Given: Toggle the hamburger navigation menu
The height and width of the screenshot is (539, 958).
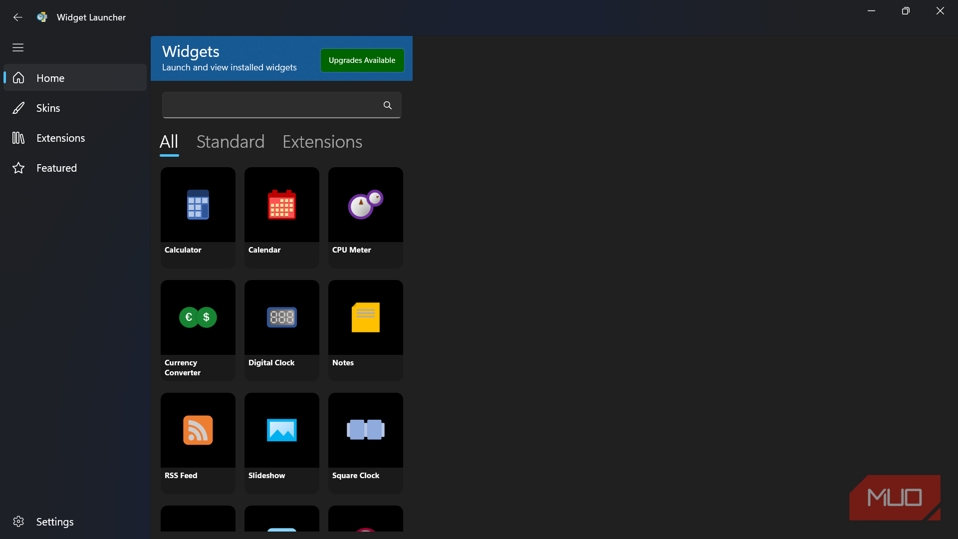Looking at the screenshot, I should point(18,47).
